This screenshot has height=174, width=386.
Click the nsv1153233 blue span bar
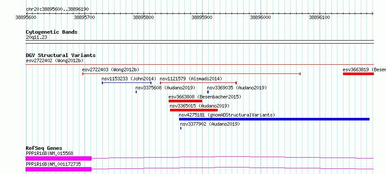coord(127,83)
